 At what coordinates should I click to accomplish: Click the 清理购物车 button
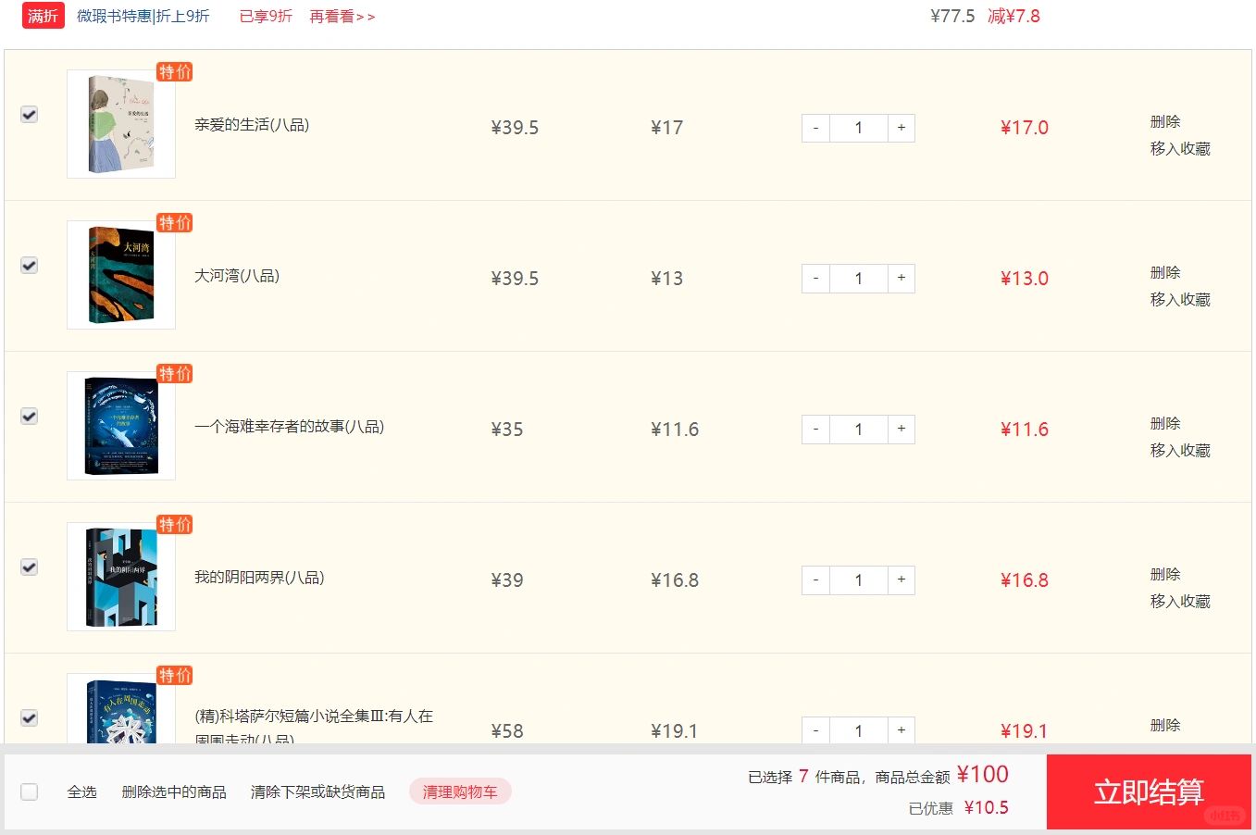tap(460, 791)
